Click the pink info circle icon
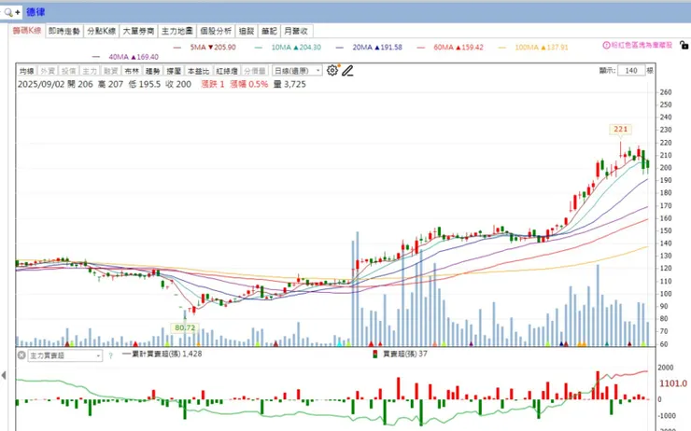The height and width of the screenshot is (431, 691). tap(606, 45)
